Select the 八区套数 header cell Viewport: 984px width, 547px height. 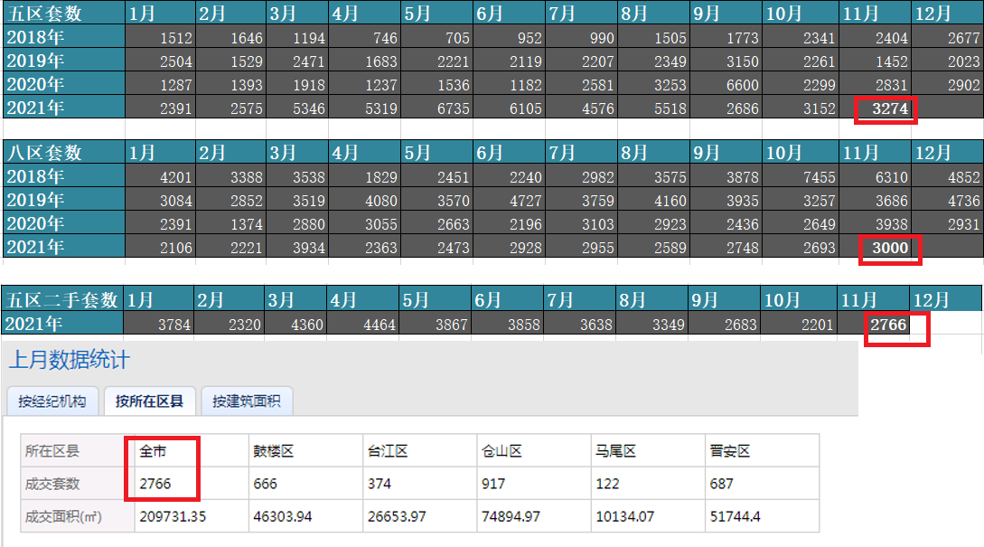pos(64,152)
